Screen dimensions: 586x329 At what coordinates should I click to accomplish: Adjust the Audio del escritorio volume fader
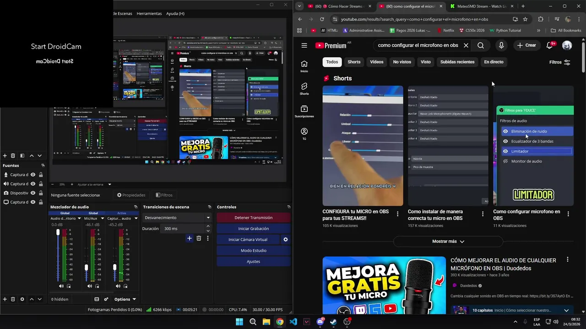click(58, 233)
